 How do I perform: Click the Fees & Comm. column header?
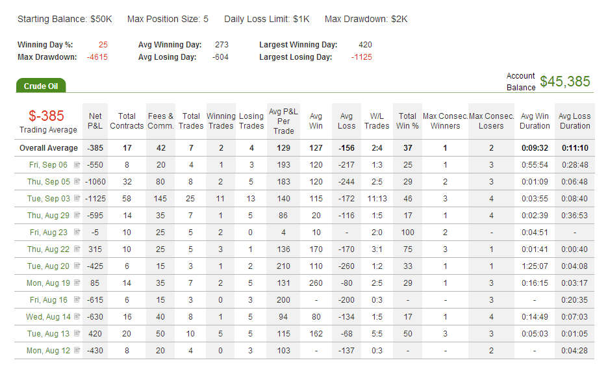160,121
